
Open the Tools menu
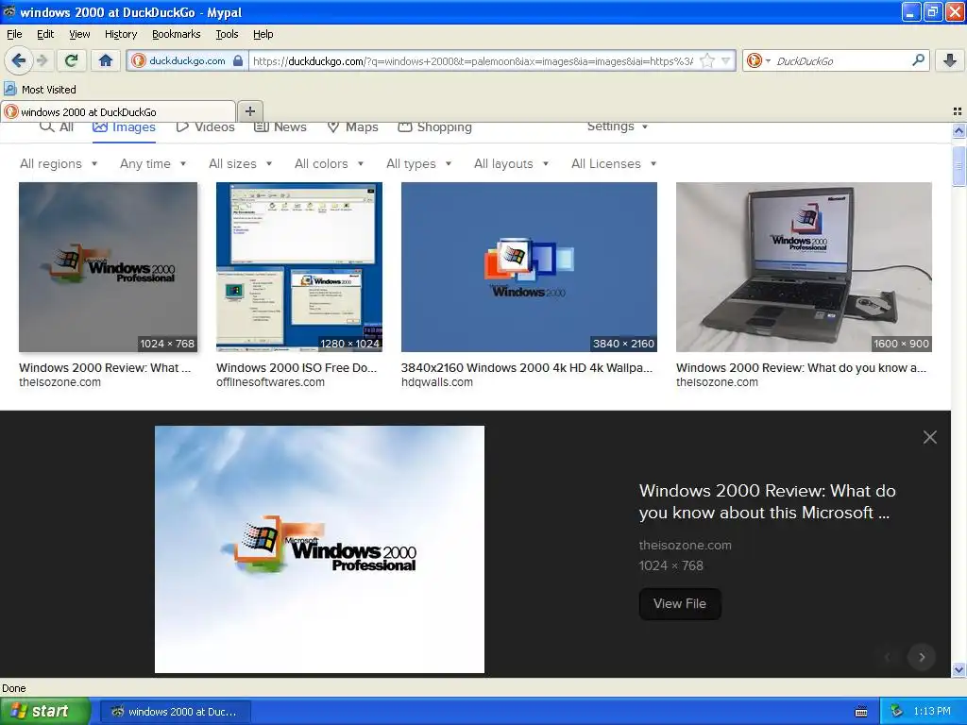pos(227,34)
